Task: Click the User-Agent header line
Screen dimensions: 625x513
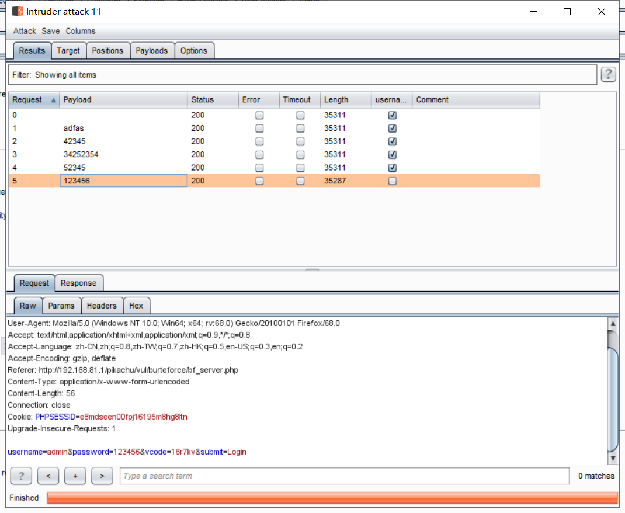Action: pyautogui.click(x=173, y=323)
